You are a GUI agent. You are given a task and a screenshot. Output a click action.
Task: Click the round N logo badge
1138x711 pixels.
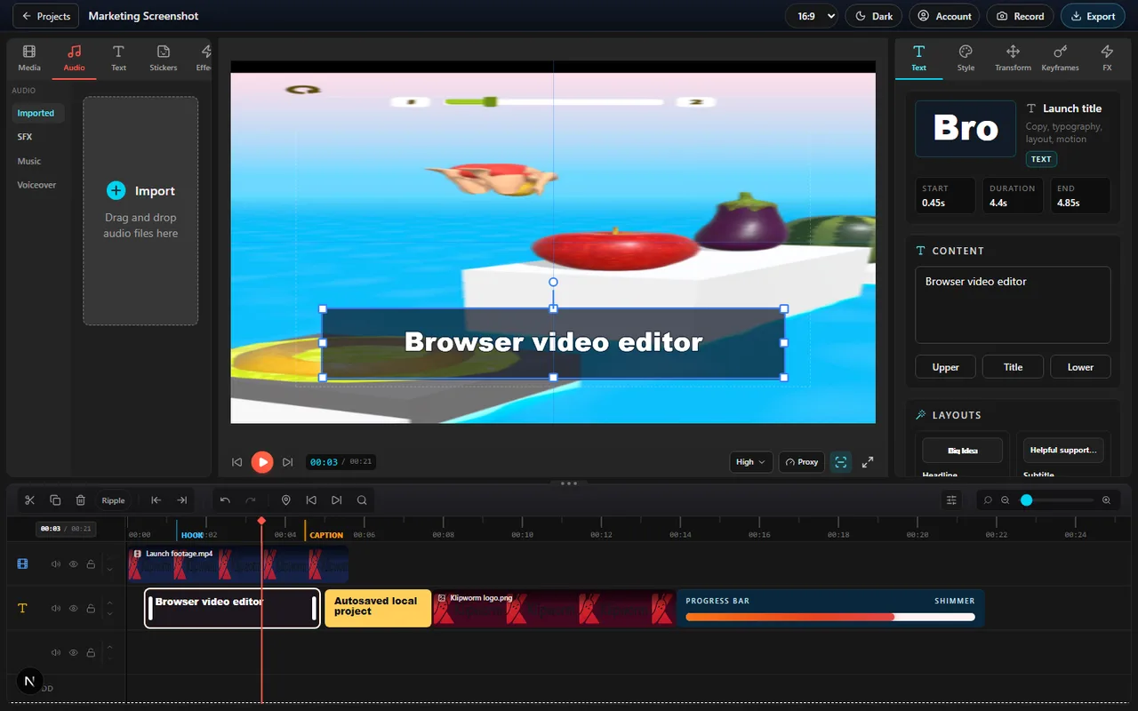29,682
